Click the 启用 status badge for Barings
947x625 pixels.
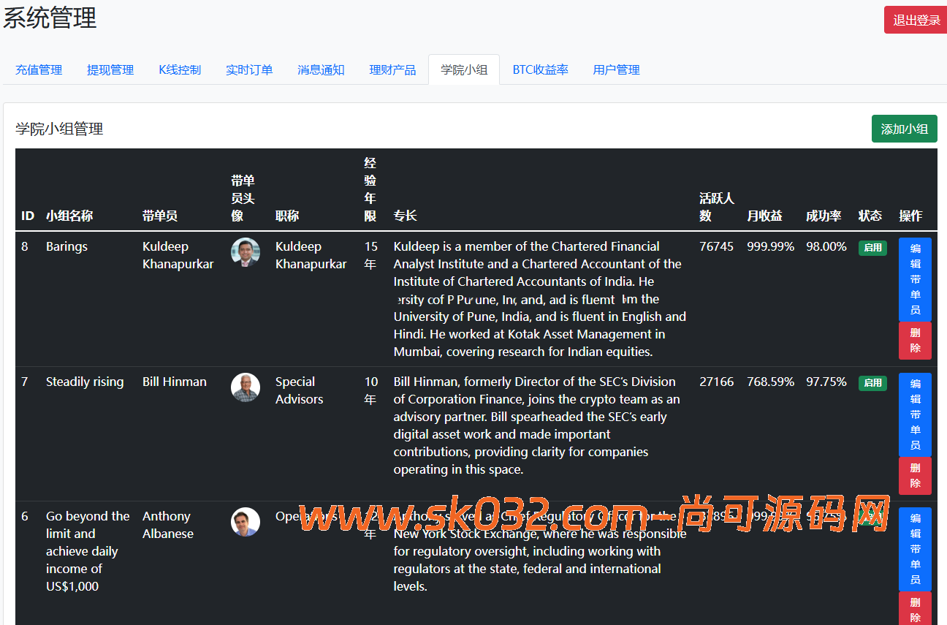(x=872, y=248)
